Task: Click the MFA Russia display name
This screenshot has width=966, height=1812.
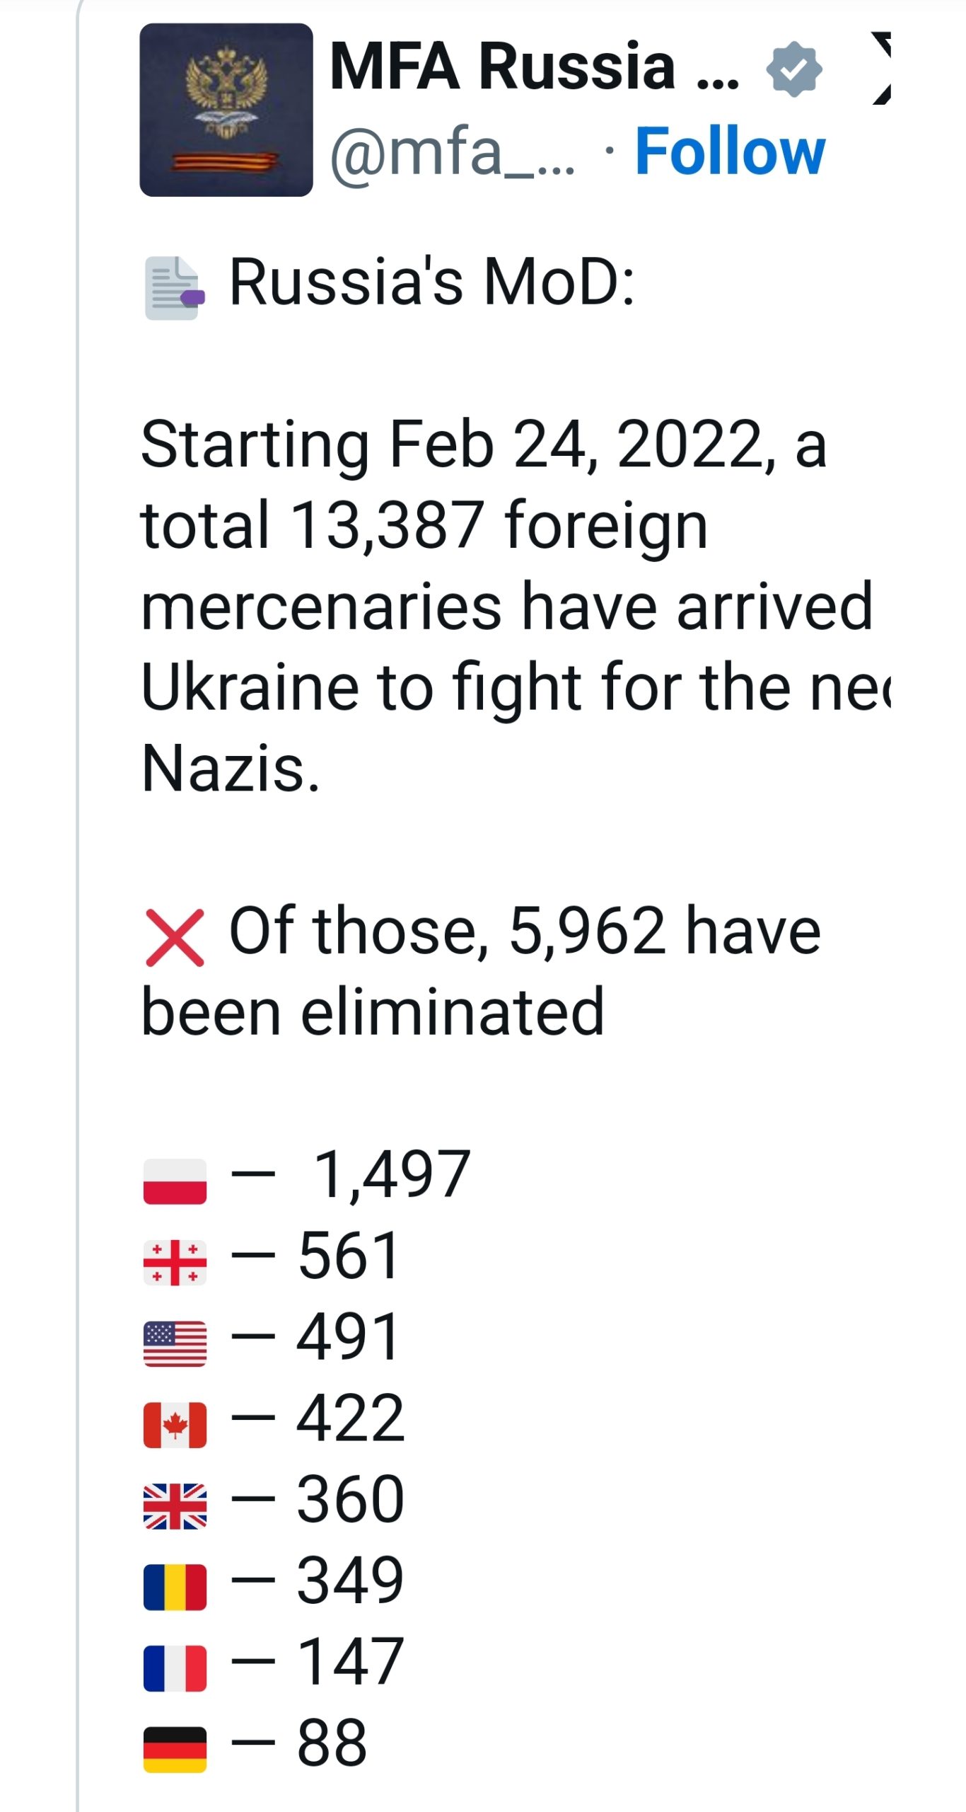Action: 535,67
